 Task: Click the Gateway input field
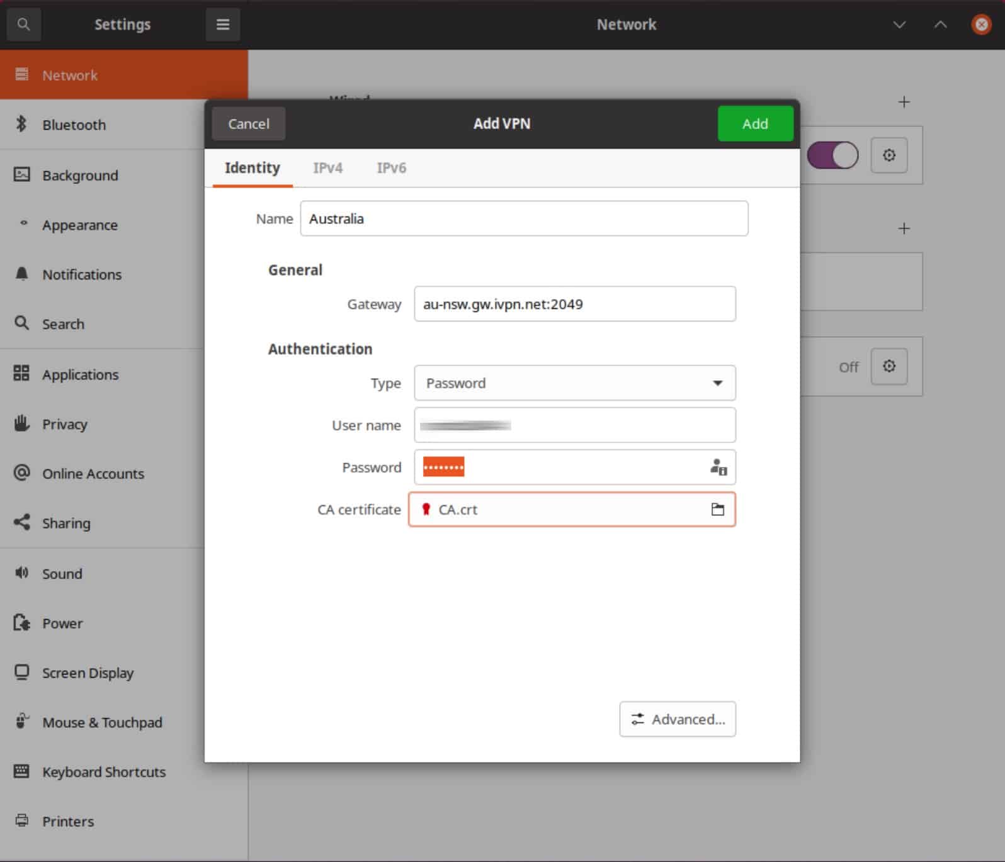tap(574, 304)
